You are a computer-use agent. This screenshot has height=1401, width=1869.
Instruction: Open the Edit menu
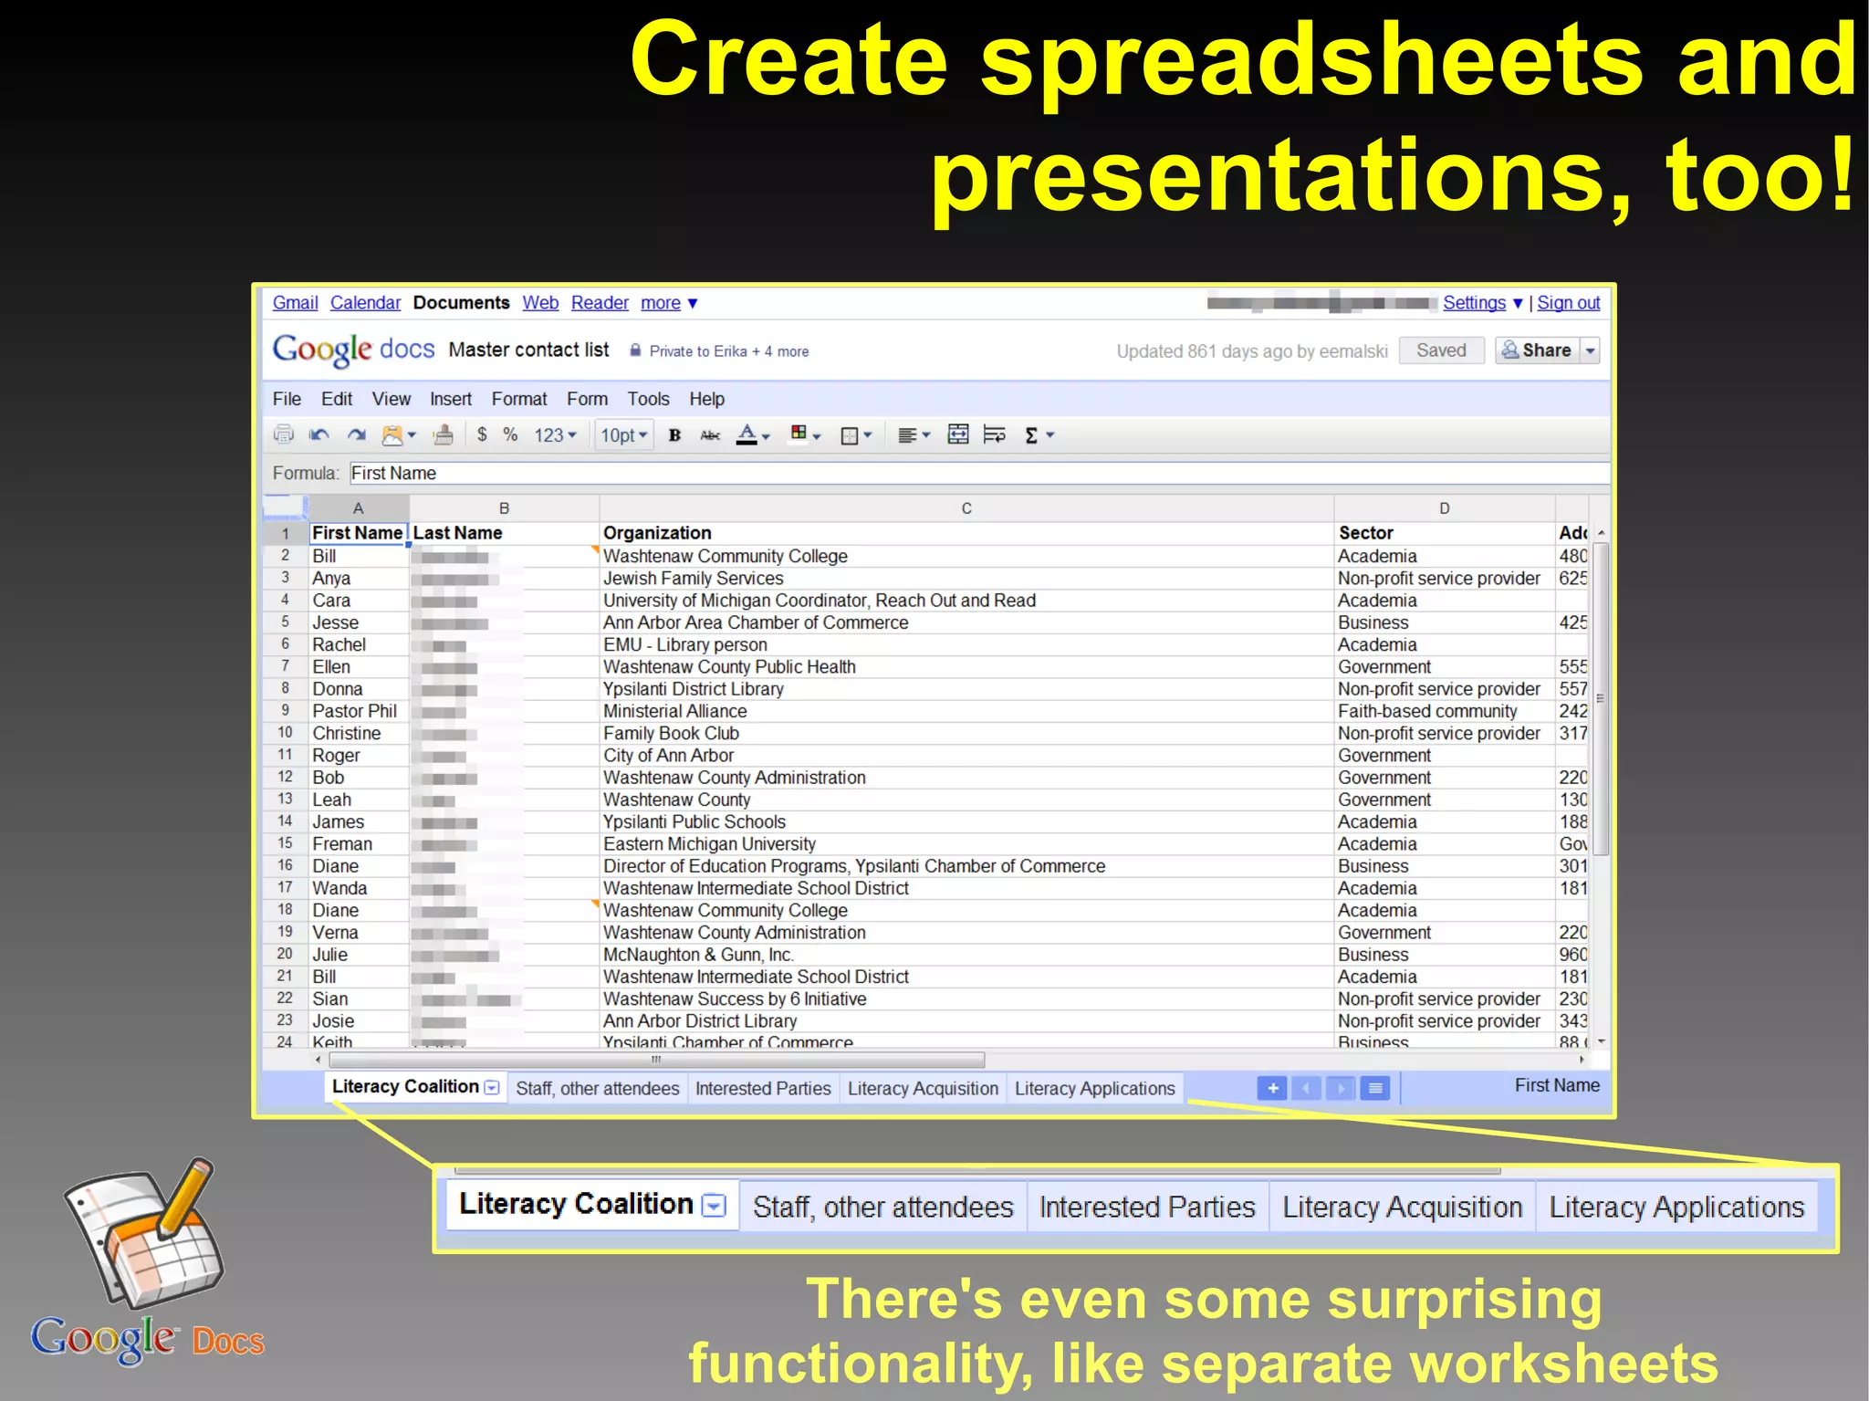click(x=337, y=399)
